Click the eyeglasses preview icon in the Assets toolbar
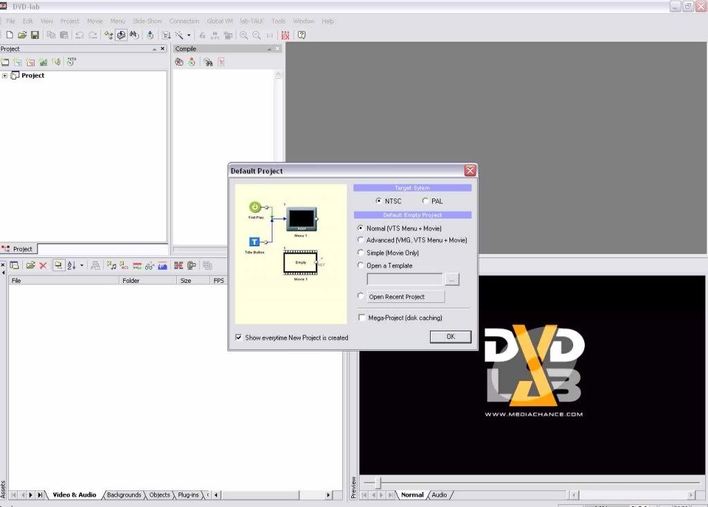This screenshot has height=507, width=708. click(x=149, y=266)
